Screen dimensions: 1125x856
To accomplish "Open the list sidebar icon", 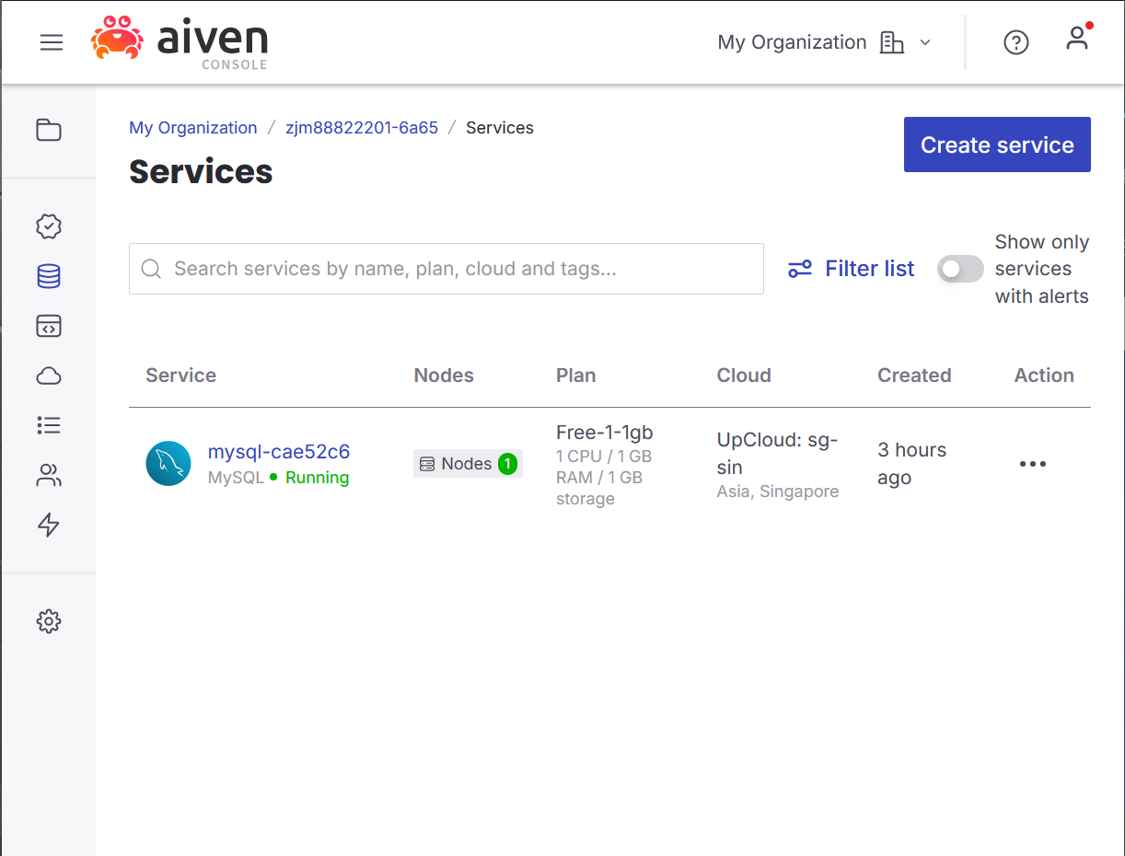I will coord(49,425).
